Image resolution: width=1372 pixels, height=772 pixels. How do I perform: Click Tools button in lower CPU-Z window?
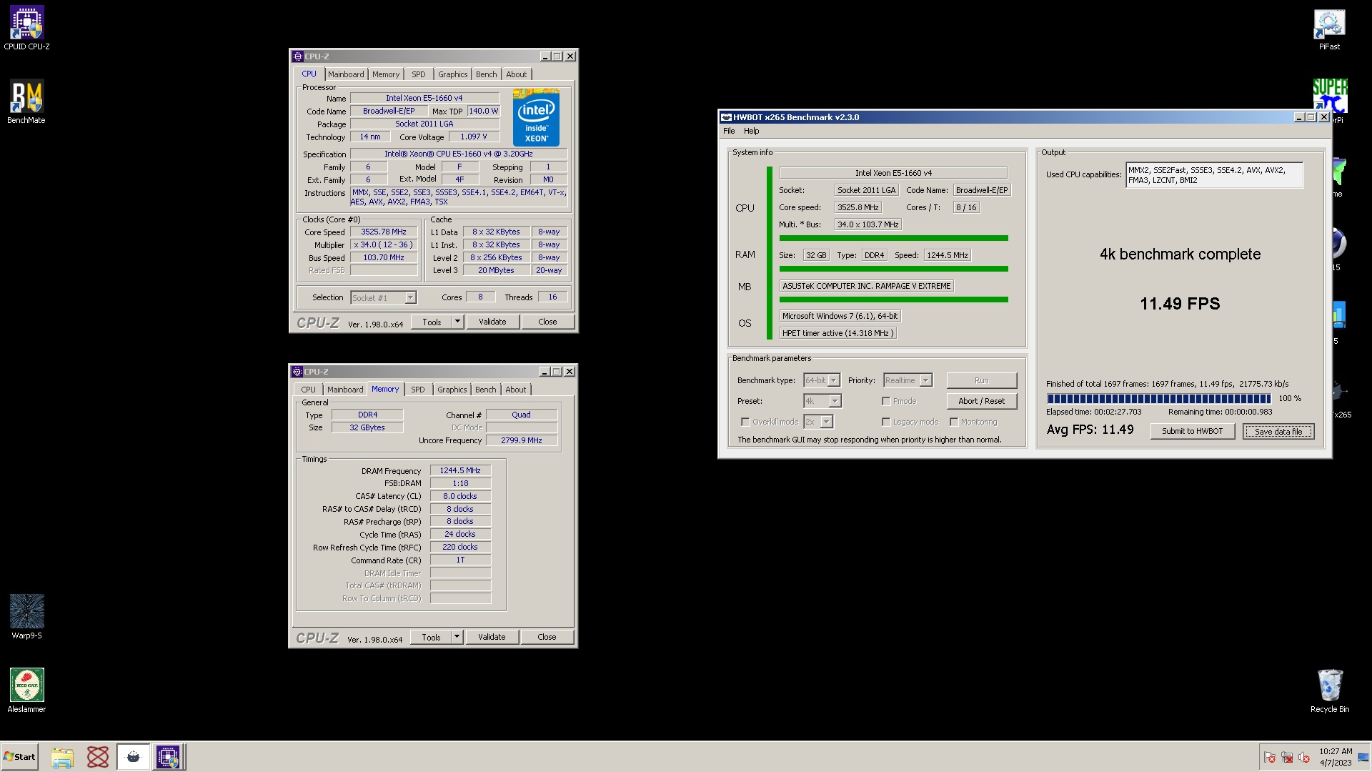431,637
